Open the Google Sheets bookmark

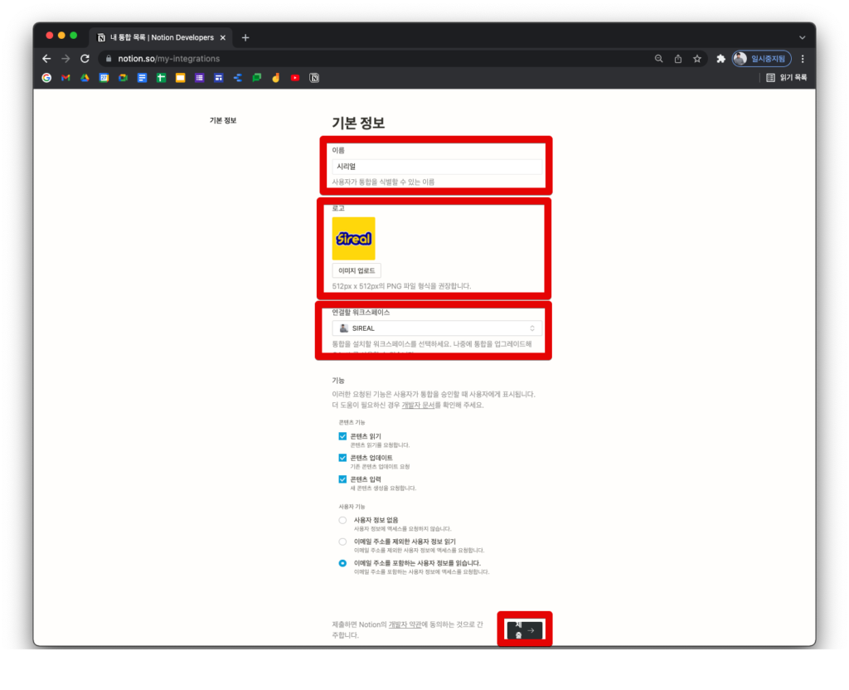pyautogui.click(x=162, y=78)
